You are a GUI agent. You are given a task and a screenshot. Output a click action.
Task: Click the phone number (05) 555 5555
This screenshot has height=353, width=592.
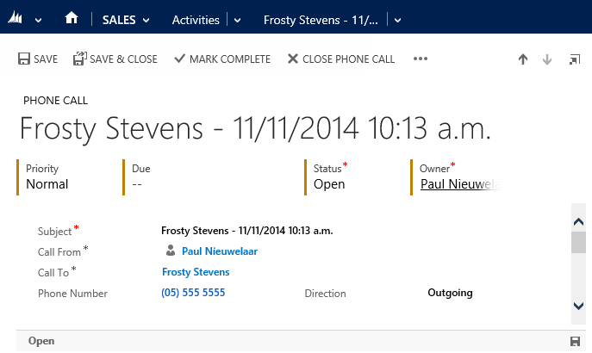(x=193, y=293)
